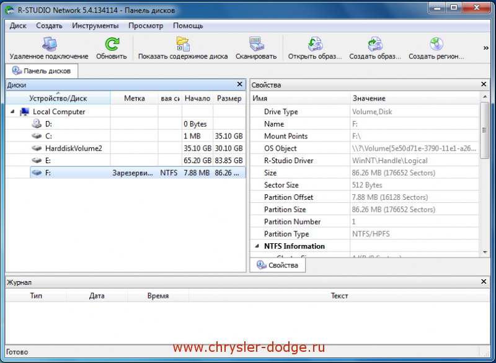Expand the toolbar overflow chevron
Screen dimensions: 496x363
[x=486, y=48]
